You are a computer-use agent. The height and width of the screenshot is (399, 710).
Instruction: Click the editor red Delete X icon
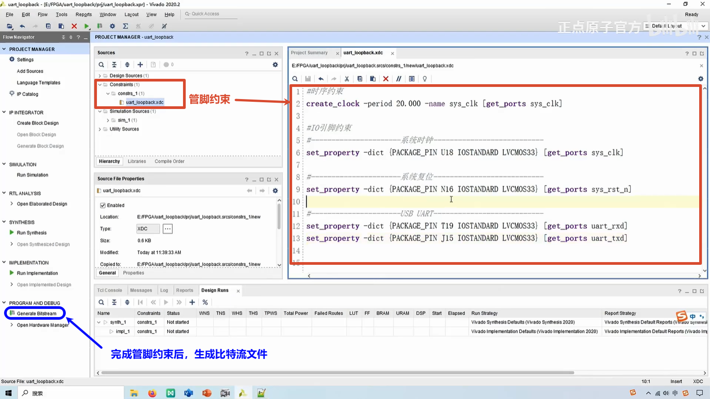386,79
